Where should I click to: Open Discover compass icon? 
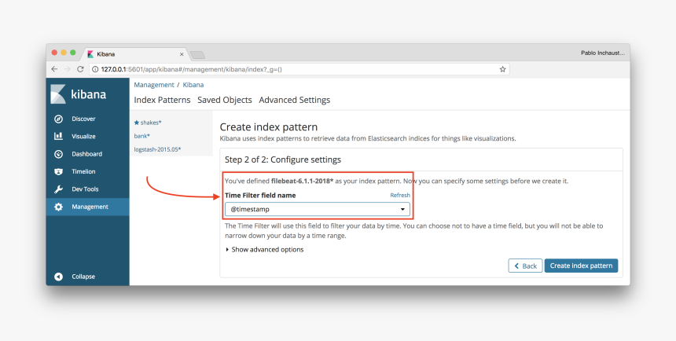(x=59, y=119)
